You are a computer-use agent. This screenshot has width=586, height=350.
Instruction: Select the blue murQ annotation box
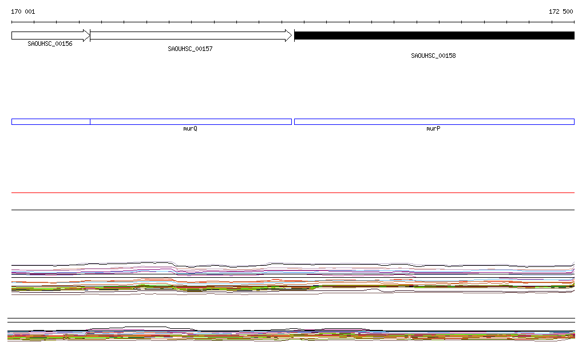click(191, 121)
